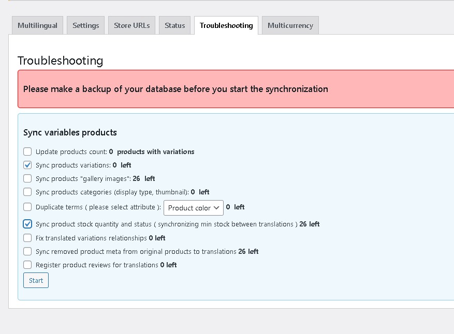Click the red database backup warning banner
This screenshot has height=334, width=454.
click(236, 89)
